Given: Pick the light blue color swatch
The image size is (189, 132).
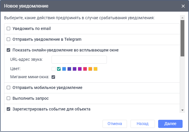Looking at the screenshot, I should point(64,69).
